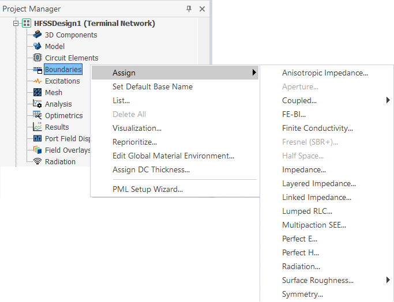Click the Field Overlays cube icon

click(37, 150)
